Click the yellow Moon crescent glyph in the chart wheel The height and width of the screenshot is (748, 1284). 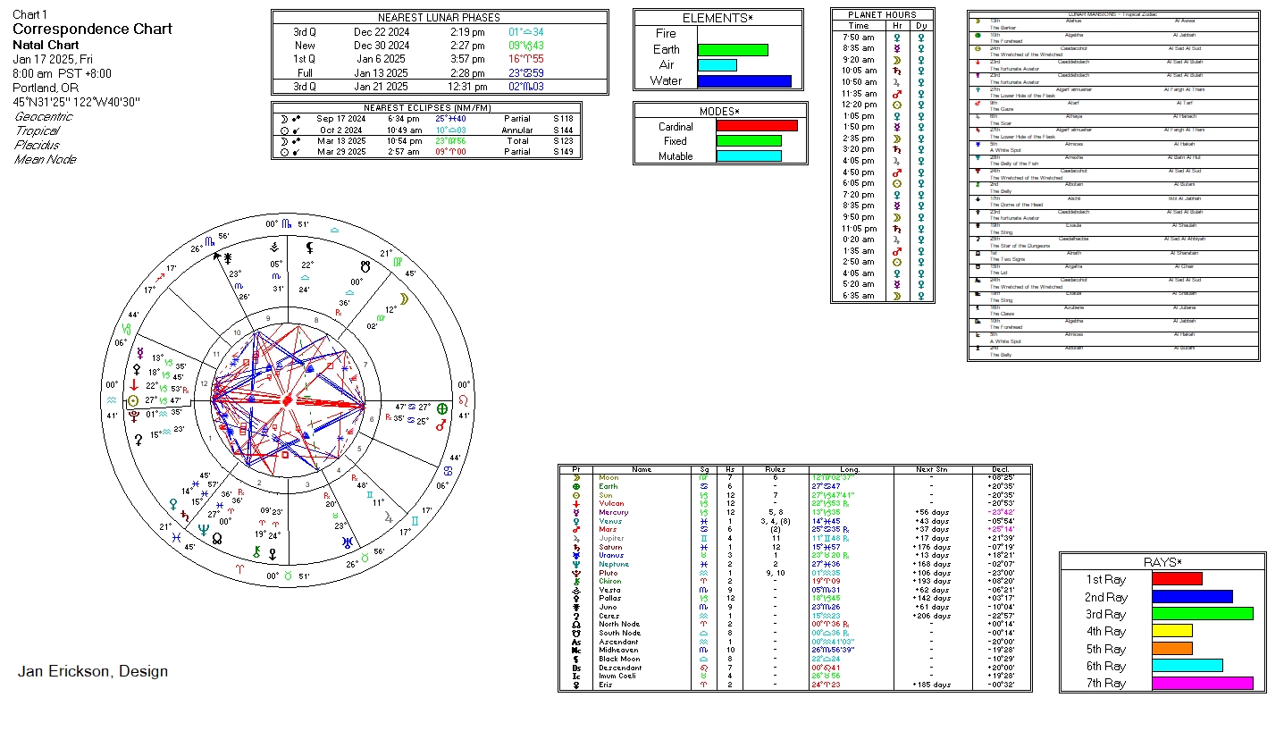[x=405, y=299]
